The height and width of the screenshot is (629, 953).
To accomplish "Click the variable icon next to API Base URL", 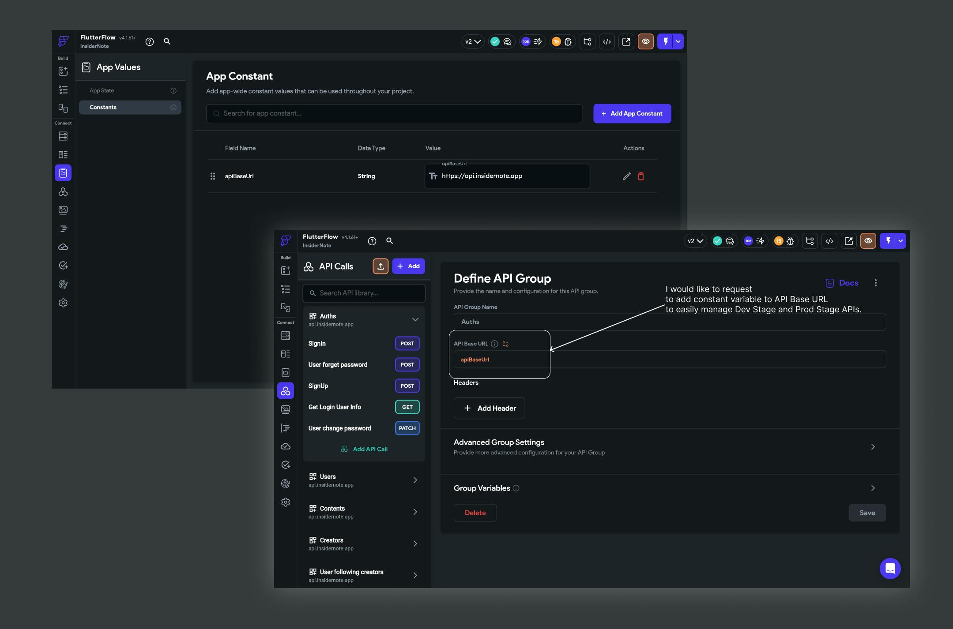I will coord(506,344).
